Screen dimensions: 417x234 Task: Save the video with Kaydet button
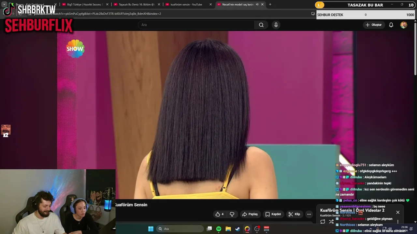273,214
